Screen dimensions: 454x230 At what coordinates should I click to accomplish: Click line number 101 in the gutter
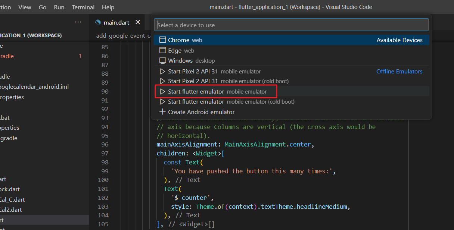[x=103, y=189]
